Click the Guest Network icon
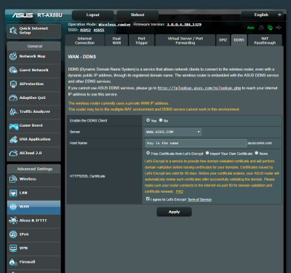The height and width of the screenshot is (273, 291). click(x=13, y=70)
